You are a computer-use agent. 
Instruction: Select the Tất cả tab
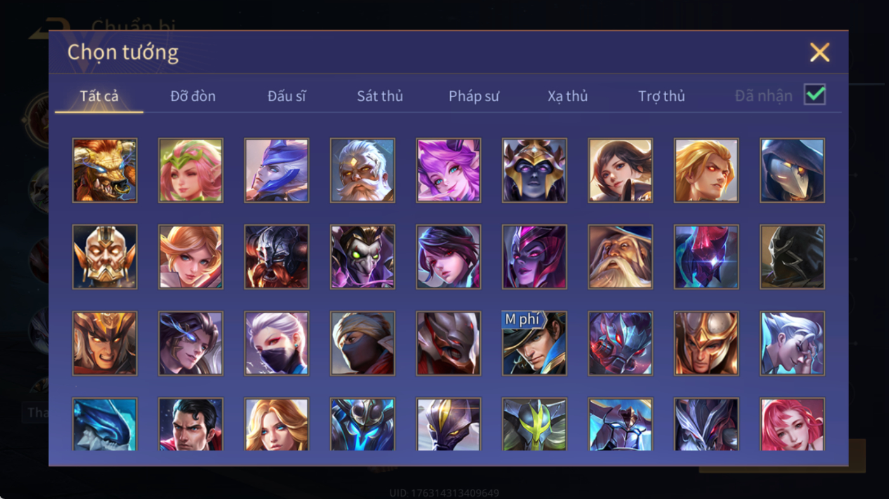point(99,96)
